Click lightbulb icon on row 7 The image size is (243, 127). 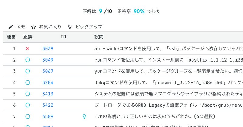tap(85, 116)
